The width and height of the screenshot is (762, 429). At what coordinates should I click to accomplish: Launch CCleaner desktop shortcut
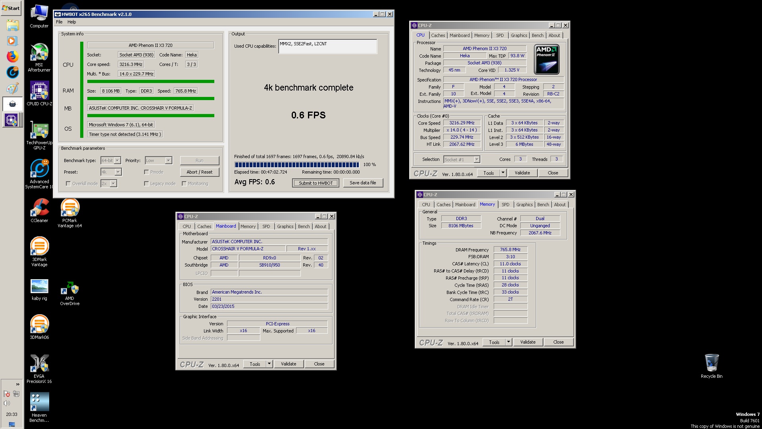coord(39,210)
